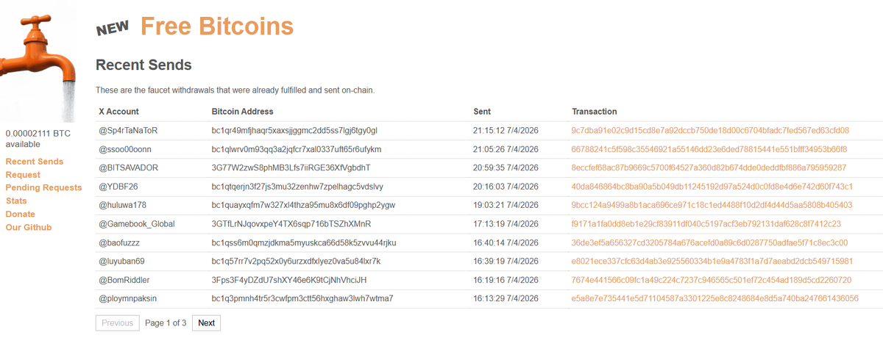This screenshot has height=360, width=883.
Task: Open transaction 8eccfef68ac87b96... link
Action: tap(709, 168)
